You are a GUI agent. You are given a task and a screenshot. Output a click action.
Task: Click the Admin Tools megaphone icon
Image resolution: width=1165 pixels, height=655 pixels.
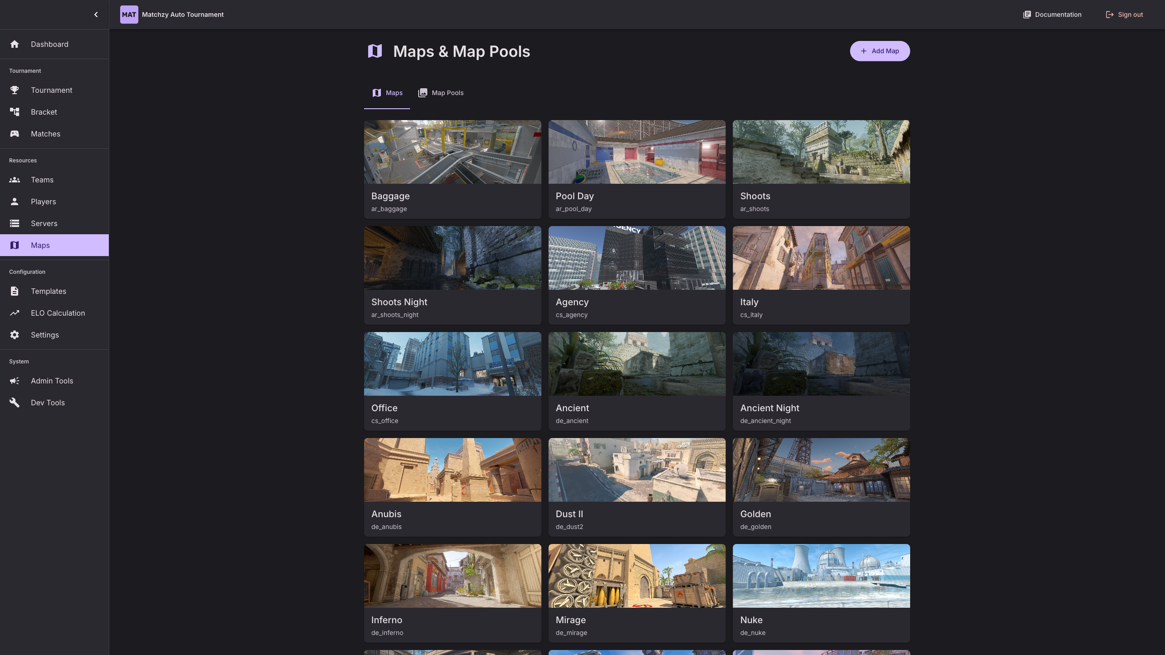(15, 381)
